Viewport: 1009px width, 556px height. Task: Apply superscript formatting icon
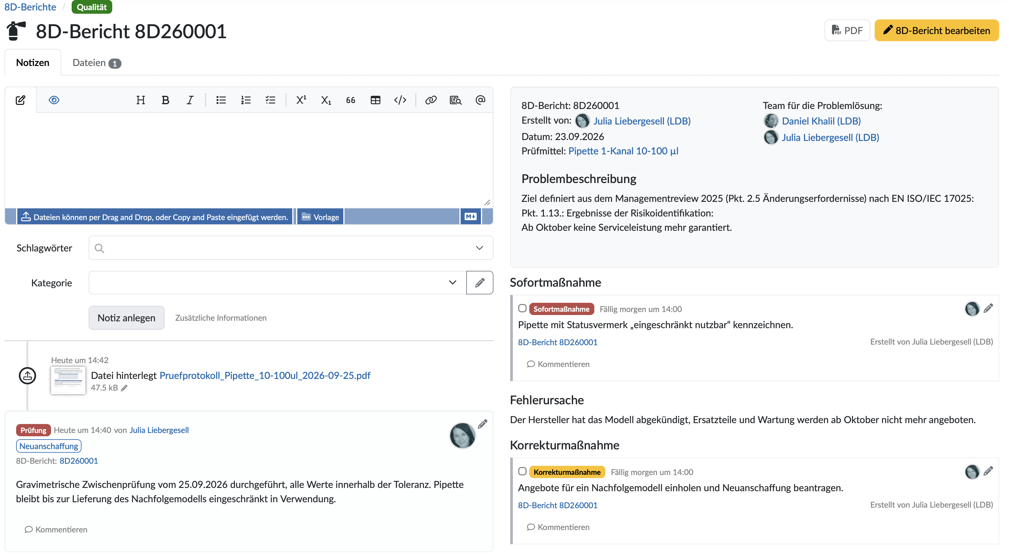(301, 100)
